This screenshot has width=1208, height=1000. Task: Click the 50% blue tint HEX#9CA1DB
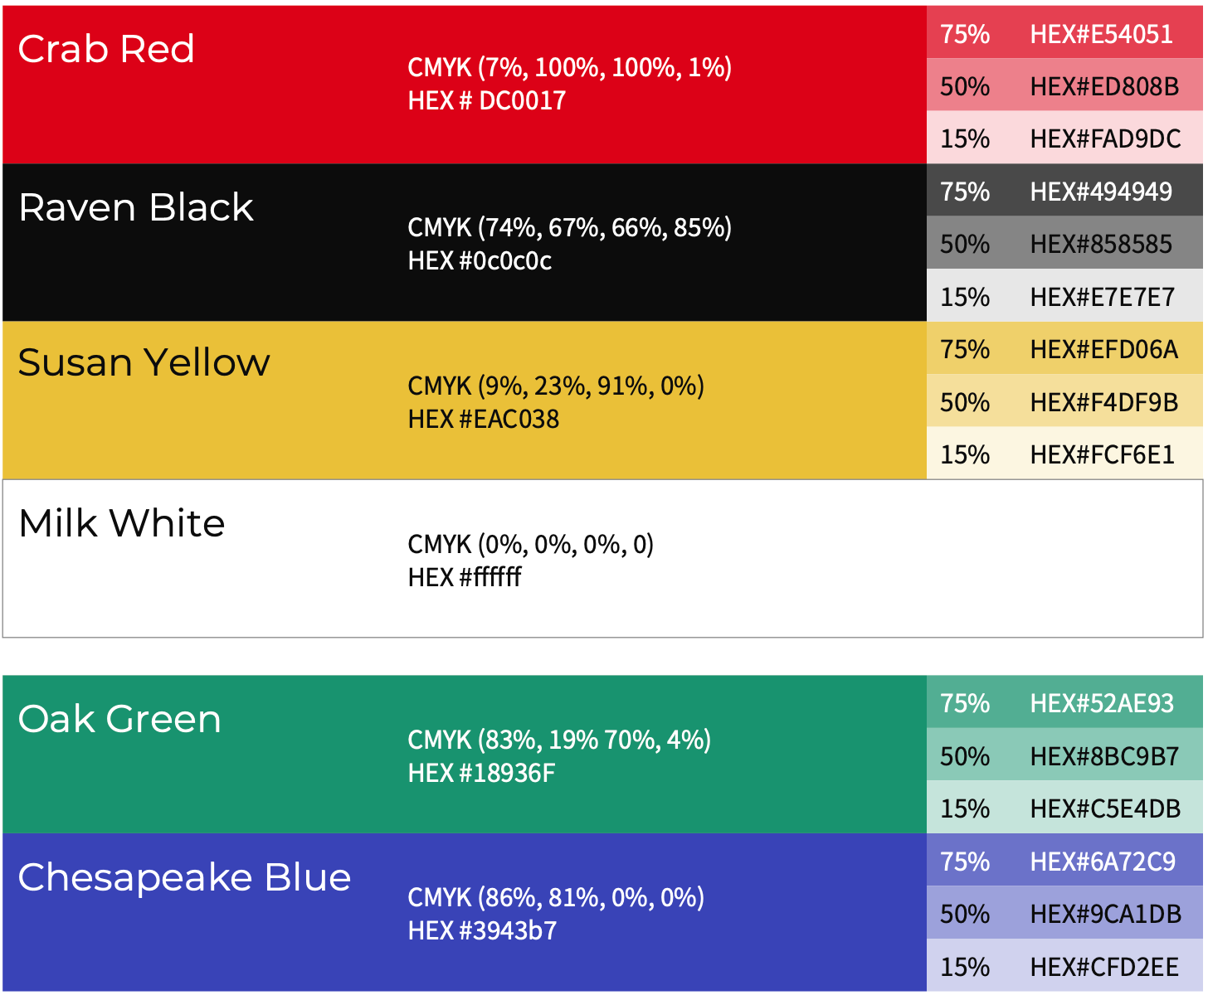click(x=1064, y=912)
